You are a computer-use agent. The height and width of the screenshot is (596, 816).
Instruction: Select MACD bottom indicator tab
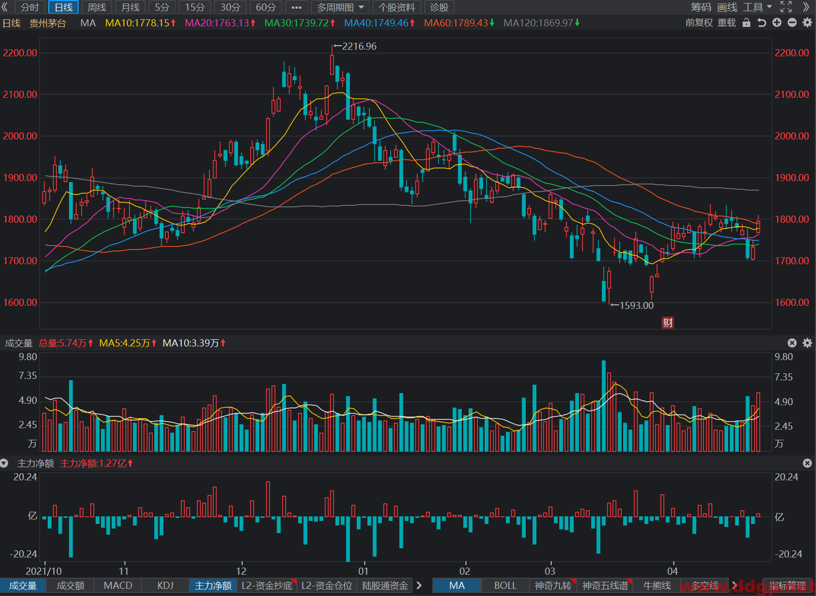118,586
